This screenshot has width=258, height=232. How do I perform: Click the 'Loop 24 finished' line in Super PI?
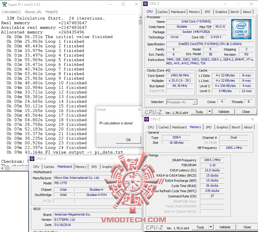click(x=47, y=147)
